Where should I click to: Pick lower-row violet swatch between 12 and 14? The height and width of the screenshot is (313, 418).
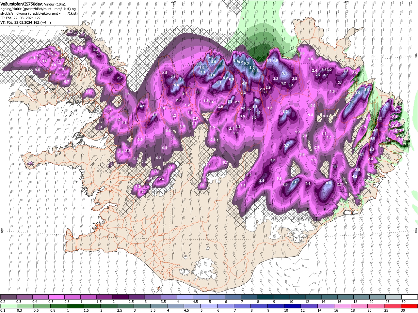pos(309,306)
